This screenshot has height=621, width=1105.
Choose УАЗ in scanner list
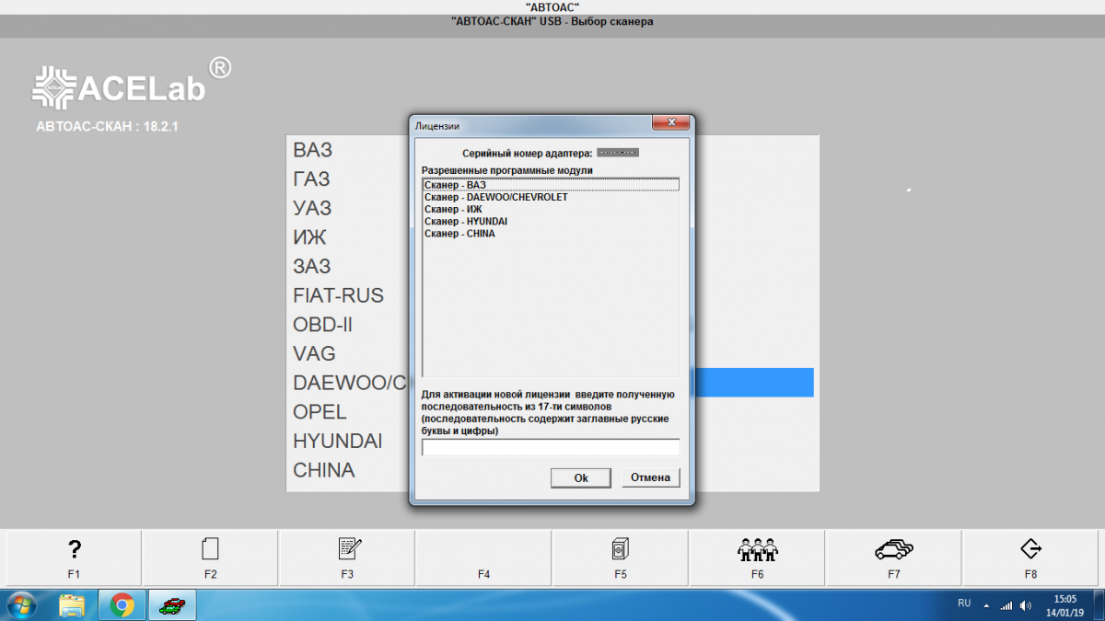coord(312,208)
